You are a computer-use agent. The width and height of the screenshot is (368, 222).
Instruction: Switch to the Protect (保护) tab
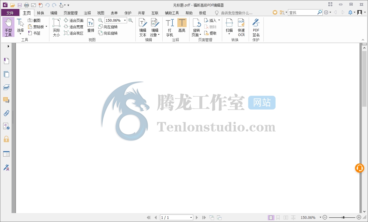pyautogui.click(x=128, y=13)
